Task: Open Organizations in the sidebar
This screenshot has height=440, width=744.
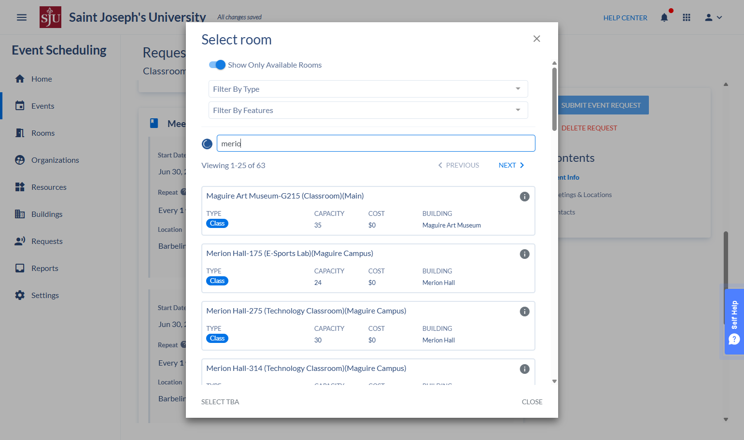Action: 55,160
